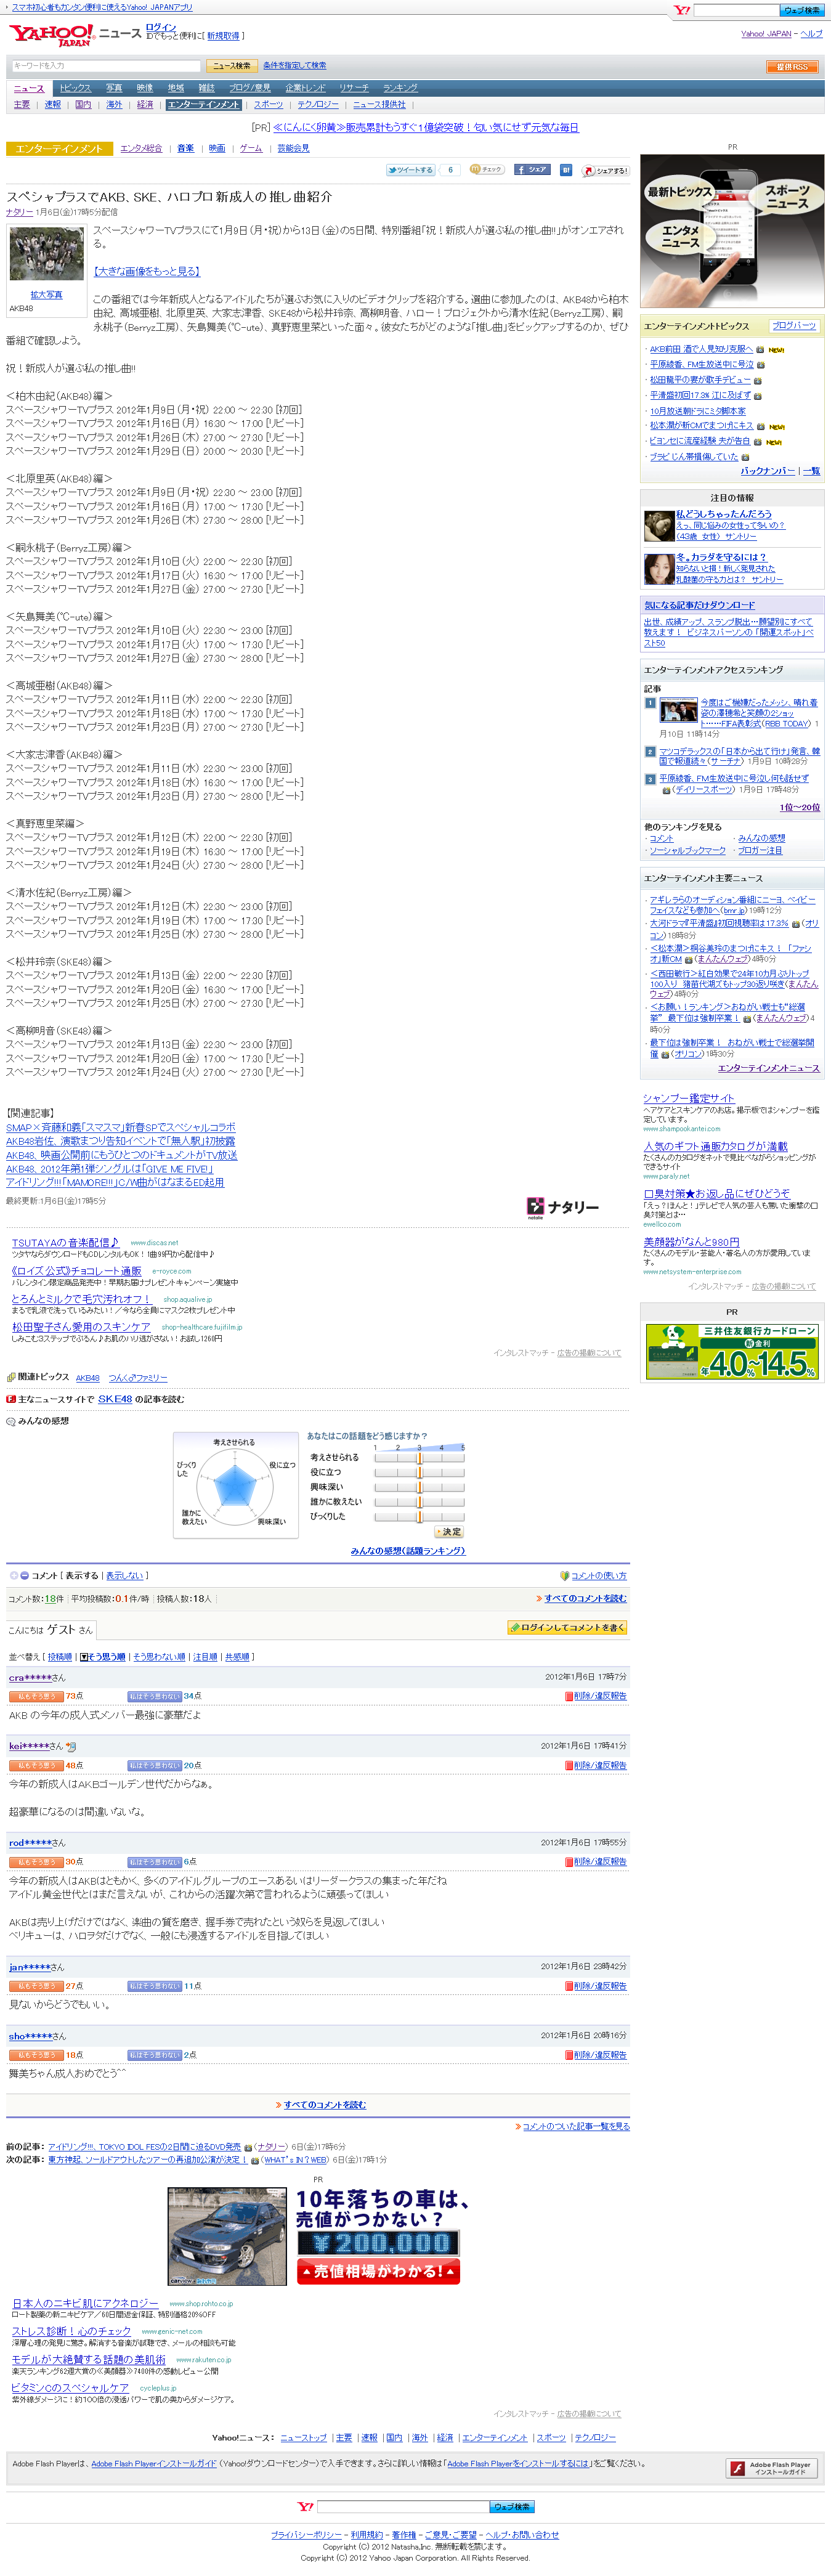The width and height of the screenshot is (831, 2576).
Task: Adjust the びっくりした rating slider
Action: pyautogui.click(x=419, y=1516)
